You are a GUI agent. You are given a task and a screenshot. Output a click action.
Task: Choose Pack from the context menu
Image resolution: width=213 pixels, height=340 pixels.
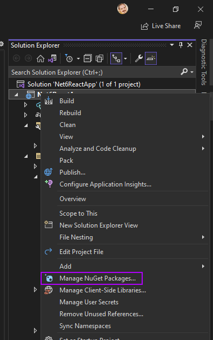click(125, 161)
